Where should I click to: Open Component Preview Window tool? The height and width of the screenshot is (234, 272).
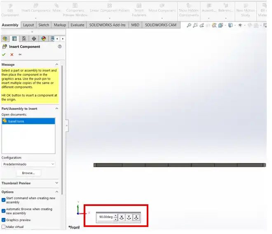click(x=75, y=10)
